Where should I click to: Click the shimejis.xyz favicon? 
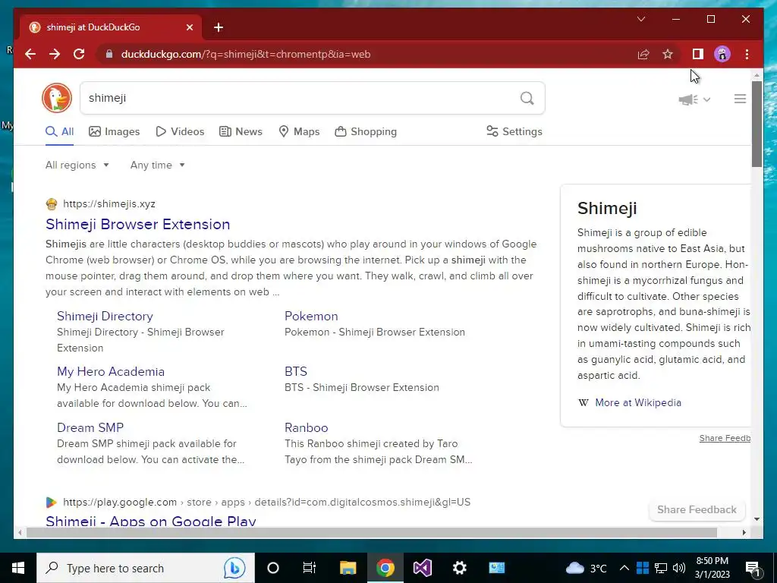coord(52,203)
